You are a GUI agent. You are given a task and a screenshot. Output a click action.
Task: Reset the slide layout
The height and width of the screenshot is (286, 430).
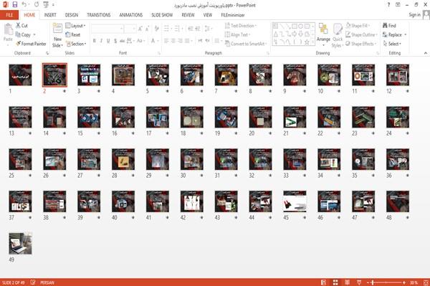tap(73, 34)
